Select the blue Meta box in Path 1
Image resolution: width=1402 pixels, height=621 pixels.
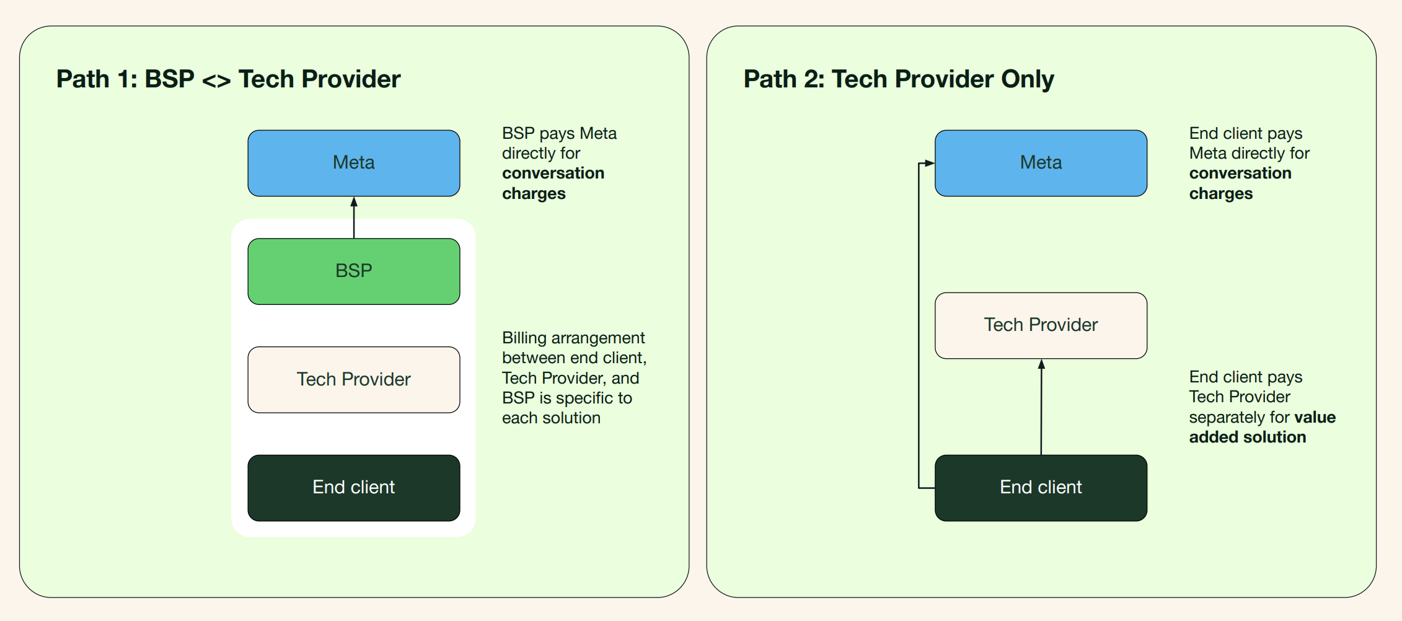353,163
